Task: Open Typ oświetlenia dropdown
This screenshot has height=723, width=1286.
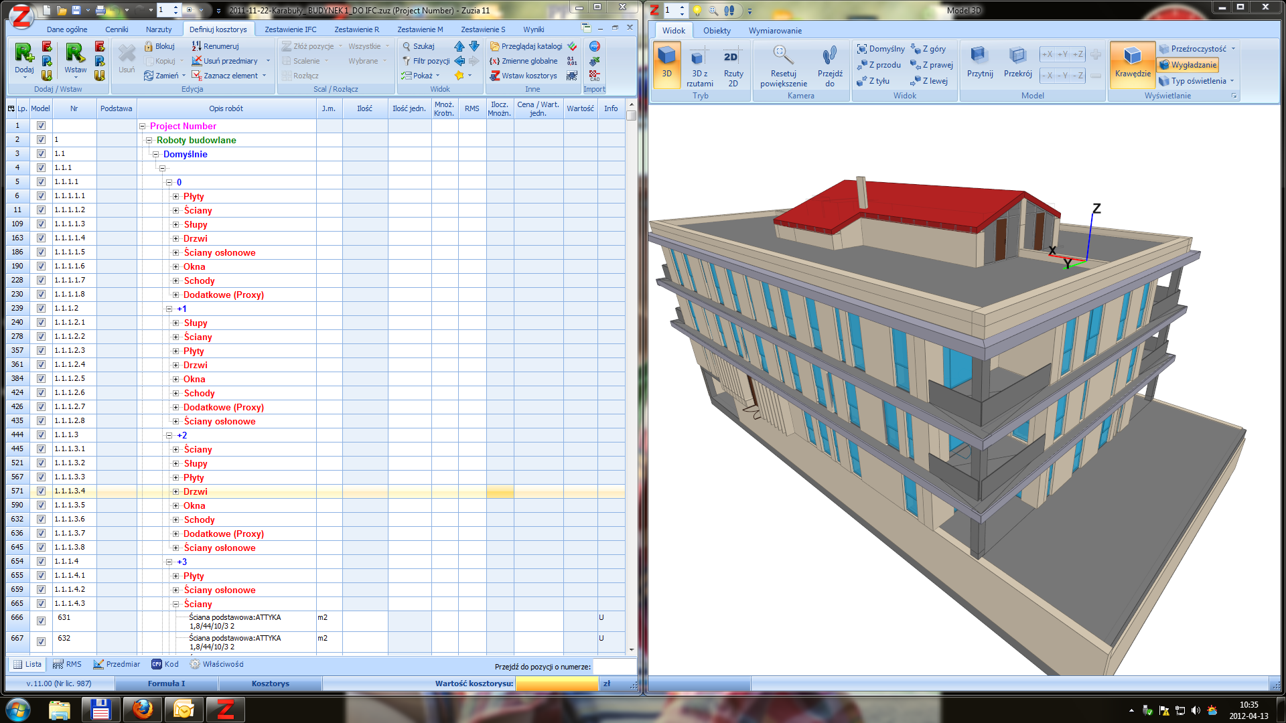Action: [1197, 81]
